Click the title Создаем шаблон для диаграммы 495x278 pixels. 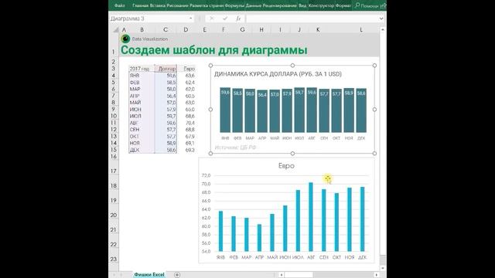[213, 50]
